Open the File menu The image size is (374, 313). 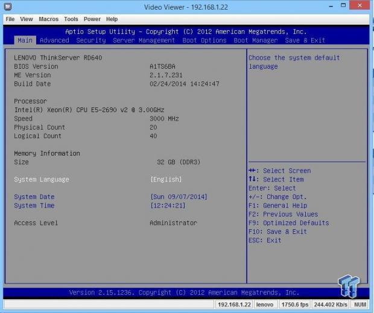pyautogui.click(x=10, y=19)
